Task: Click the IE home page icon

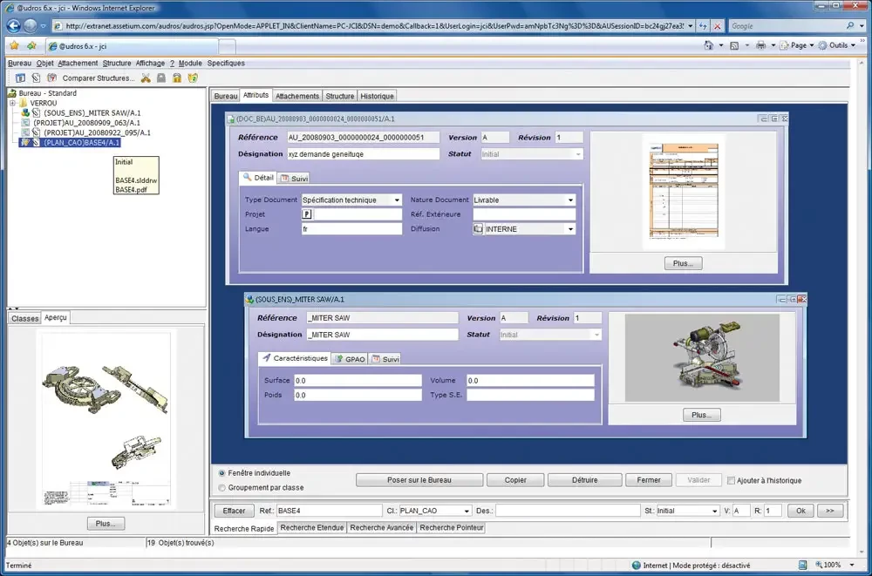Action: 707,45
